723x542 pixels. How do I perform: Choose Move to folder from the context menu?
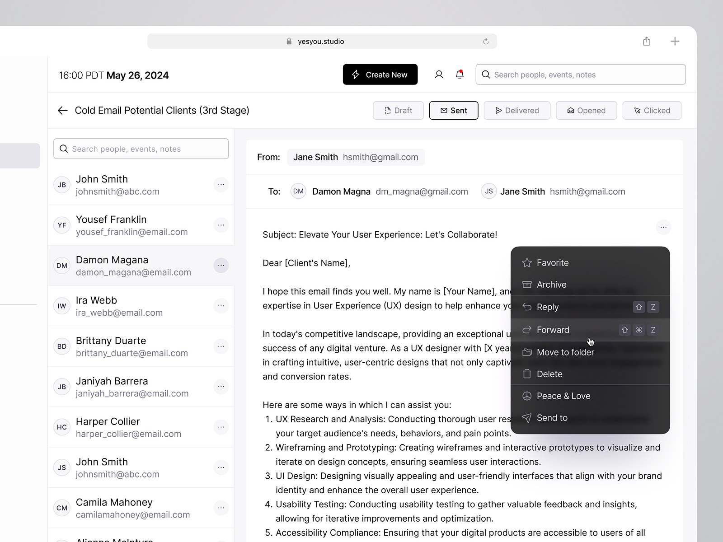[x=565, y=352]
